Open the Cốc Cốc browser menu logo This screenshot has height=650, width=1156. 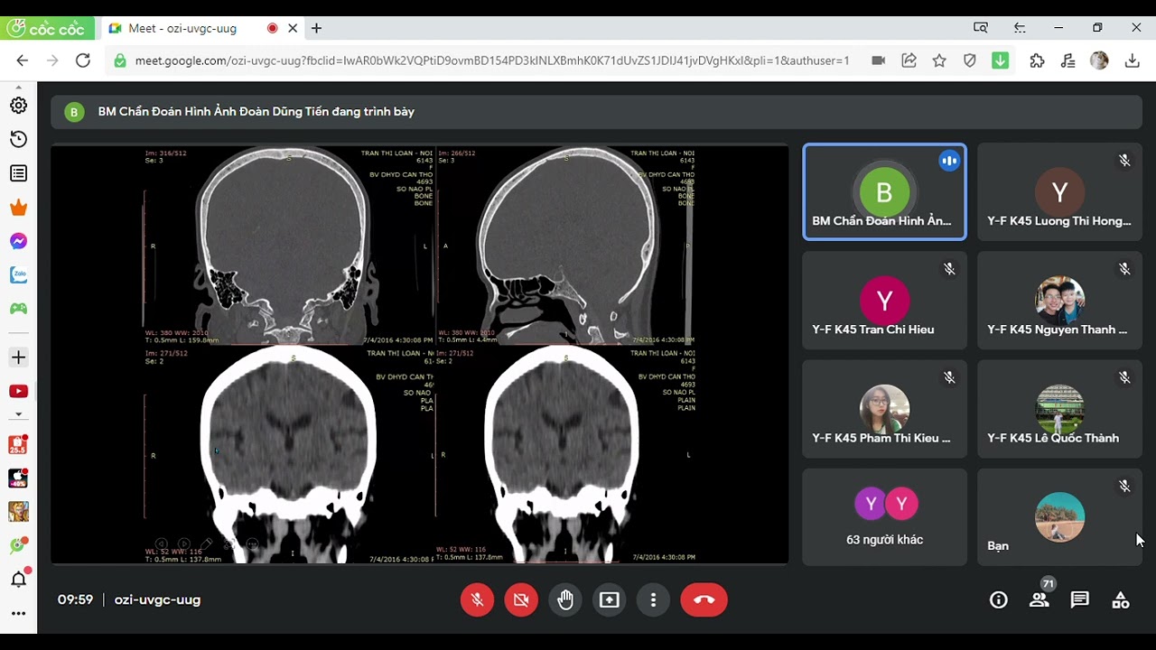pyautogui.click(x=46, y=28)
